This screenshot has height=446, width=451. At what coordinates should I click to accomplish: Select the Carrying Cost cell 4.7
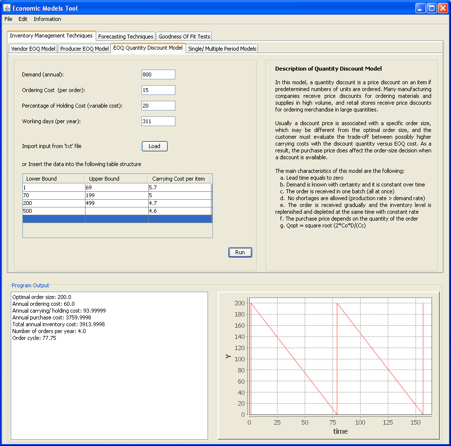point(180,203)
